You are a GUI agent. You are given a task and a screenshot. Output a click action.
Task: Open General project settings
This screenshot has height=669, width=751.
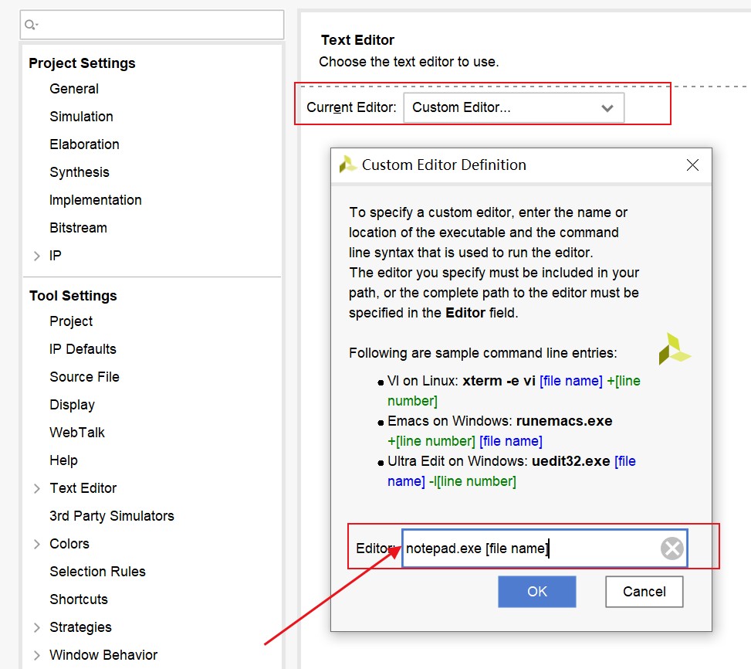[74, 89]
